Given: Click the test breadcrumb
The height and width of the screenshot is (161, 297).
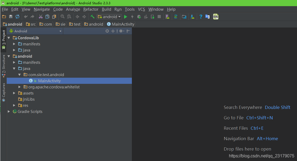Looking at the screenshot, I should [x=75, y=24].
